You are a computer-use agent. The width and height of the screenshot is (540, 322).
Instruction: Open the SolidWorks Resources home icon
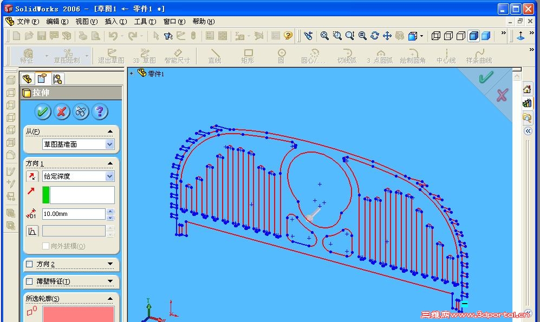pyautogui.click(x=527, y=89)
